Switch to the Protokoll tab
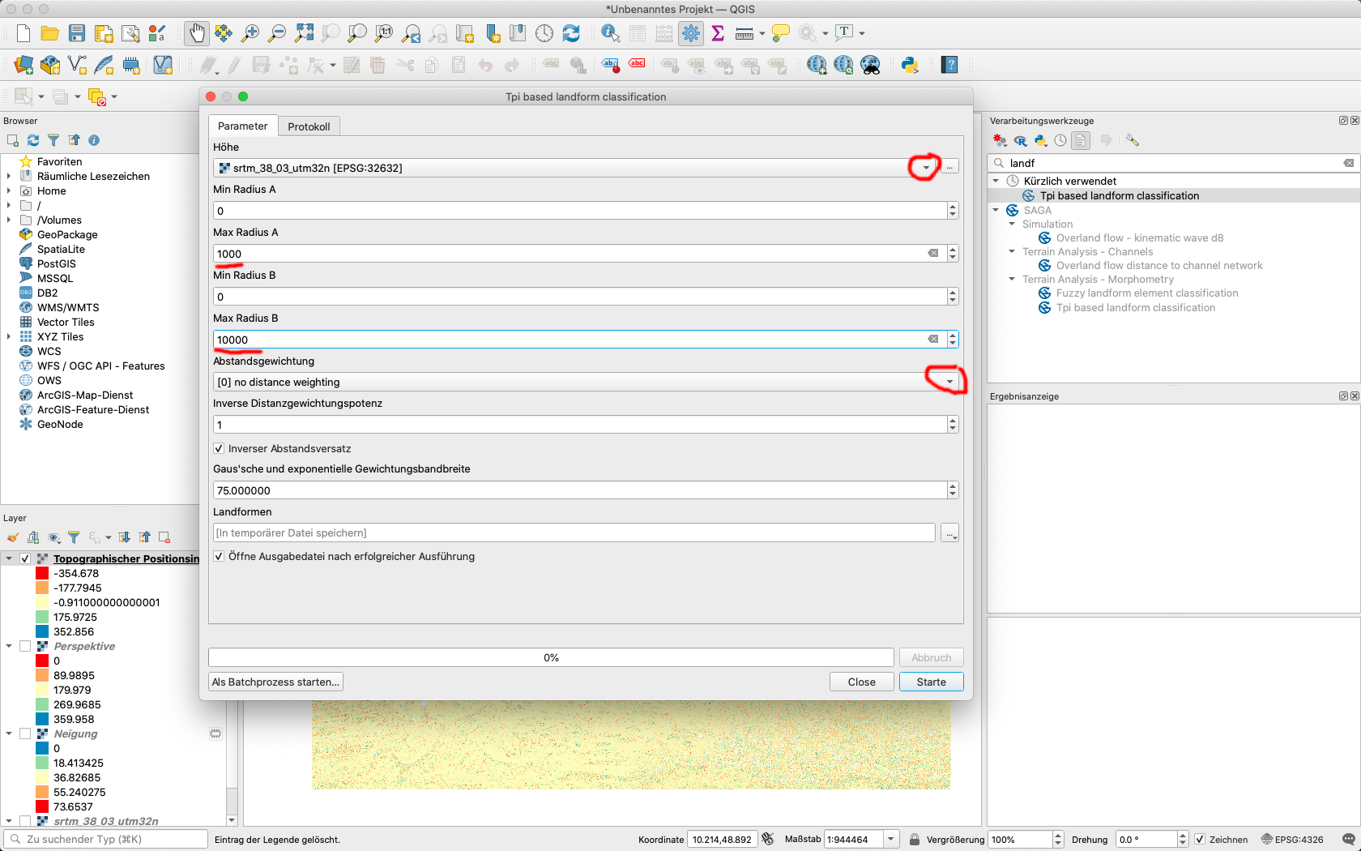 click(309, 126)
